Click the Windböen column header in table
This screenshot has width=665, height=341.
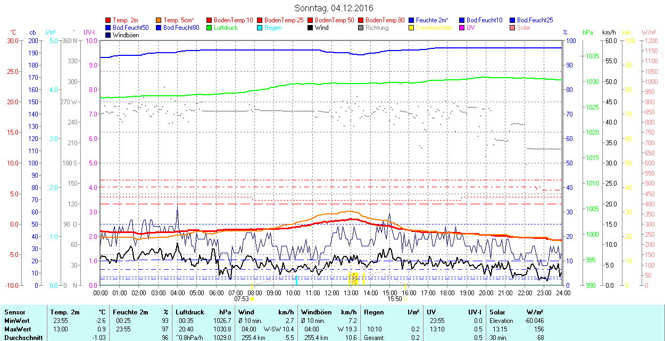315,312
